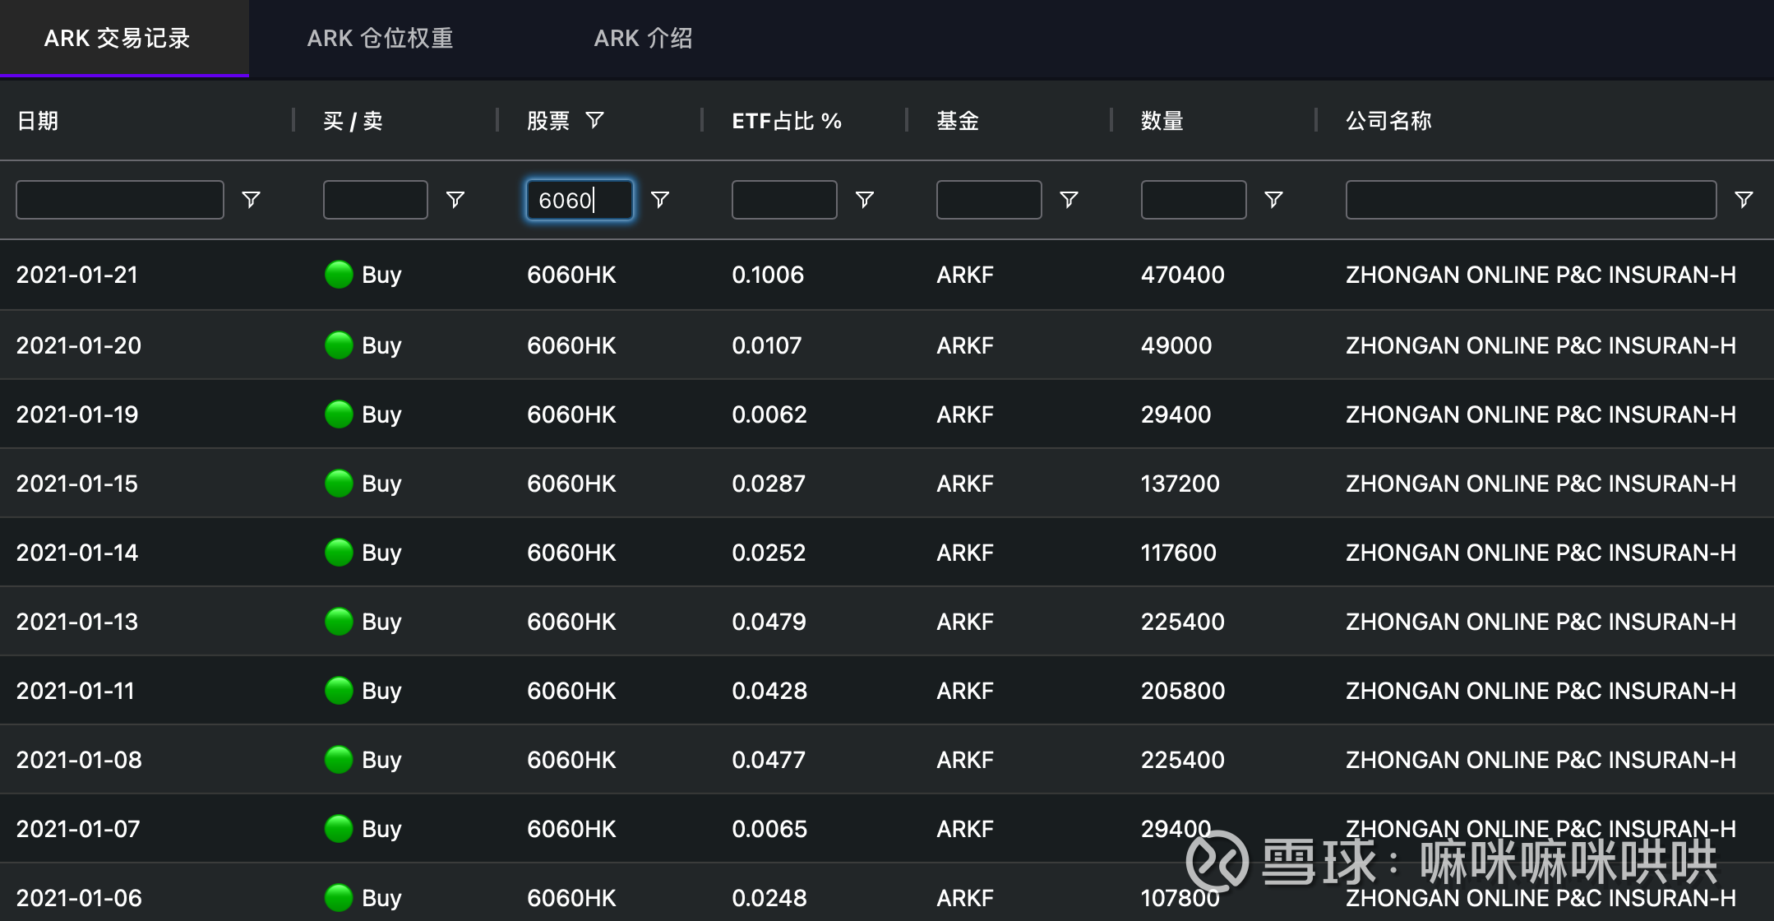The image size is (1774, 921).
Task: Click quantity value 137200
Action: [1180, 484]
